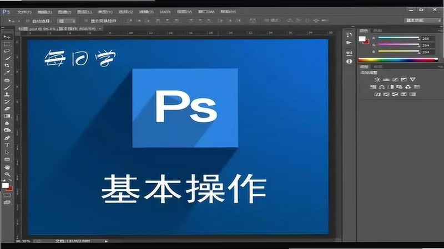Enable the Auto-Select checkbox
The image size is (444, 249).
(x=28, y=21)
